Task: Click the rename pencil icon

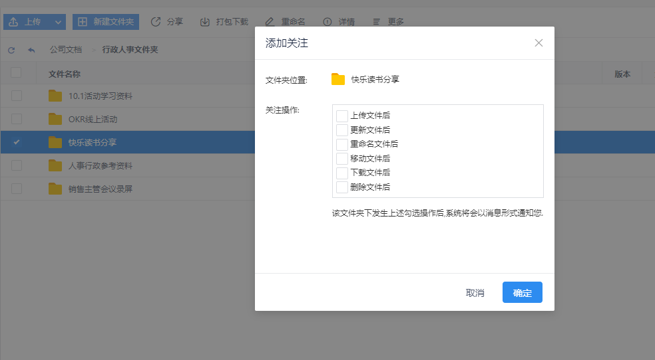Action: (270, 22)
